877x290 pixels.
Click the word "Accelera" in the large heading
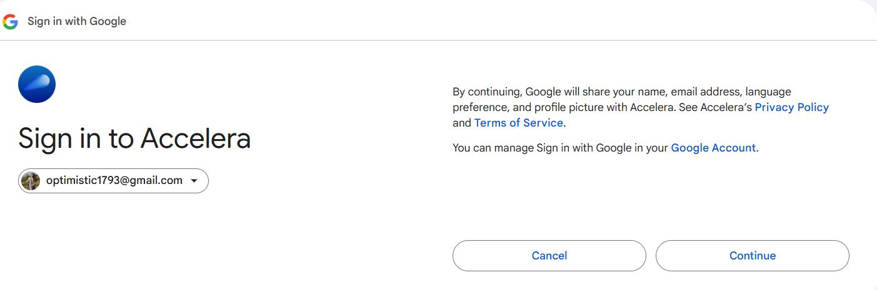tap(195, 138)
